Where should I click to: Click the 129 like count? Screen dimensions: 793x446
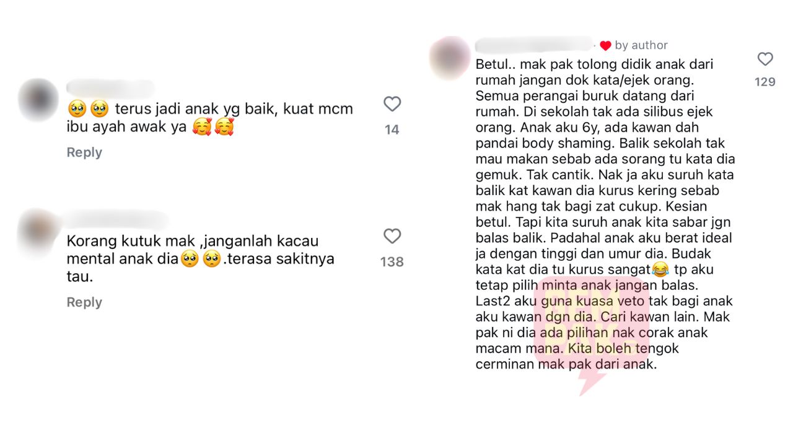[765, 82]
